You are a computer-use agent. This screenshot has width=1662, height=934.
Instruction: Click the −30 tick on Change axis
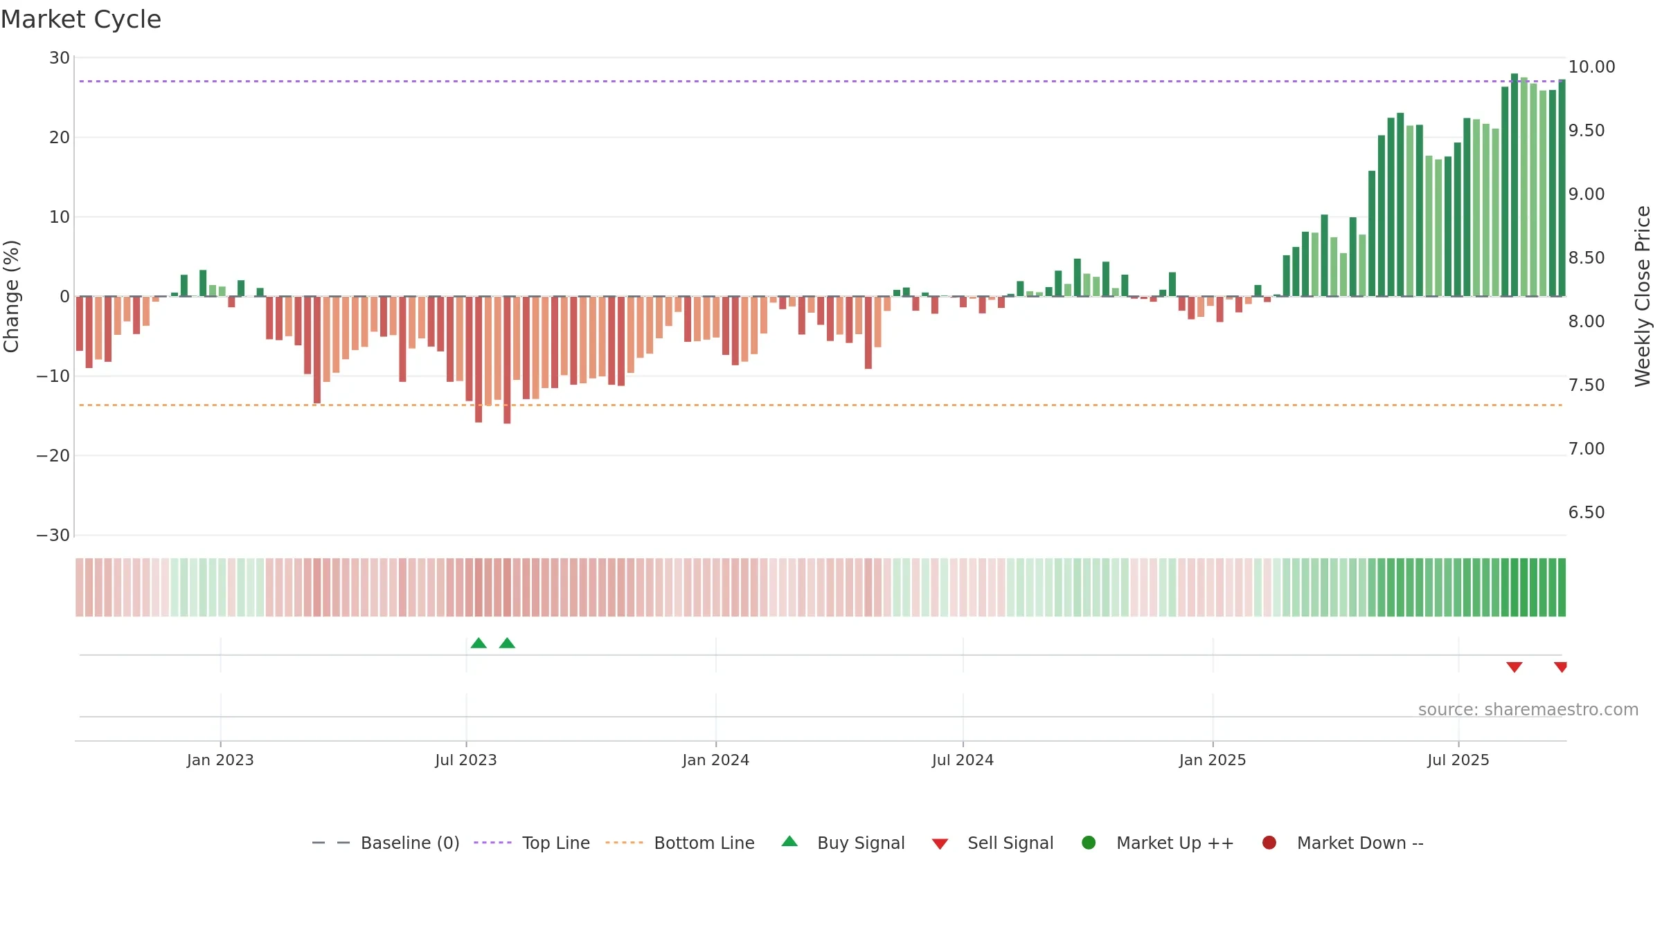point(53,535)
